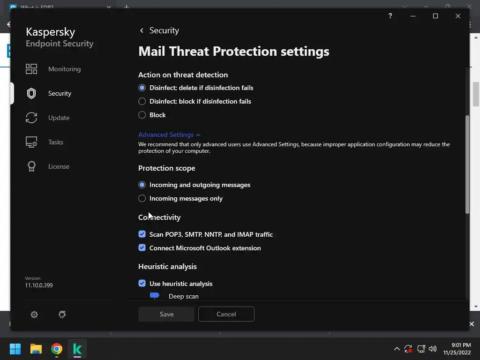Screen dimensions: 480x360
Task: Open settings via the gear icon
Action: tap(34, 315)
